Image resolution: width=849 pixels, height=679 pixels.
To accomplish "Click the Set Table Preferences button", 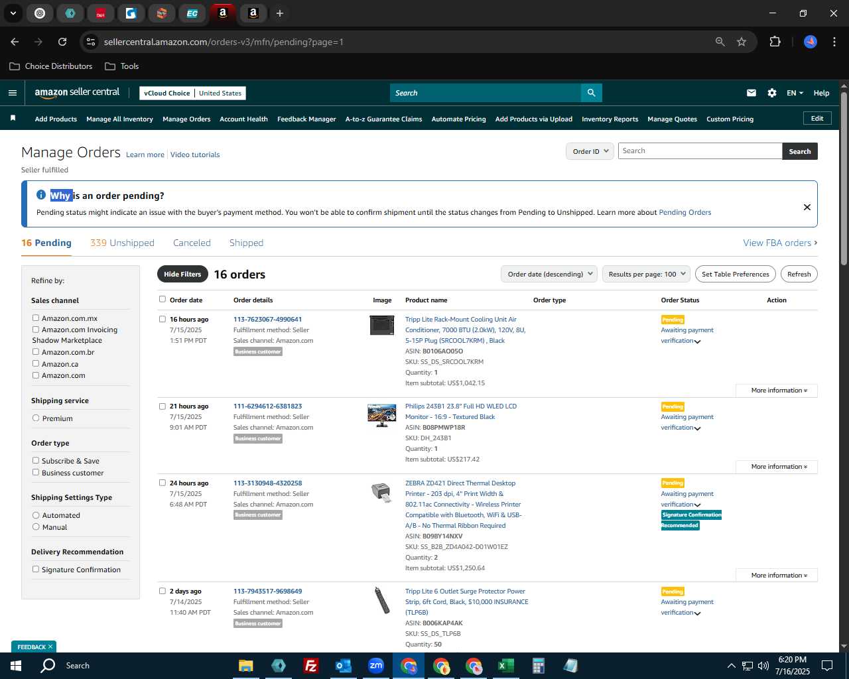I will (736, 274).
